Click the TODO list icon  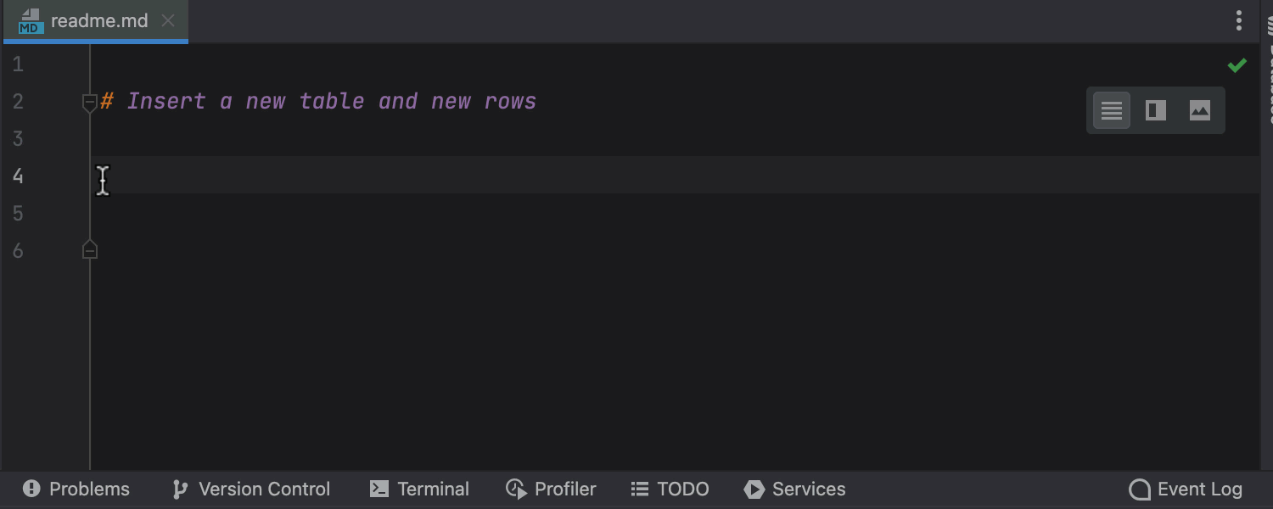(640, 489)
